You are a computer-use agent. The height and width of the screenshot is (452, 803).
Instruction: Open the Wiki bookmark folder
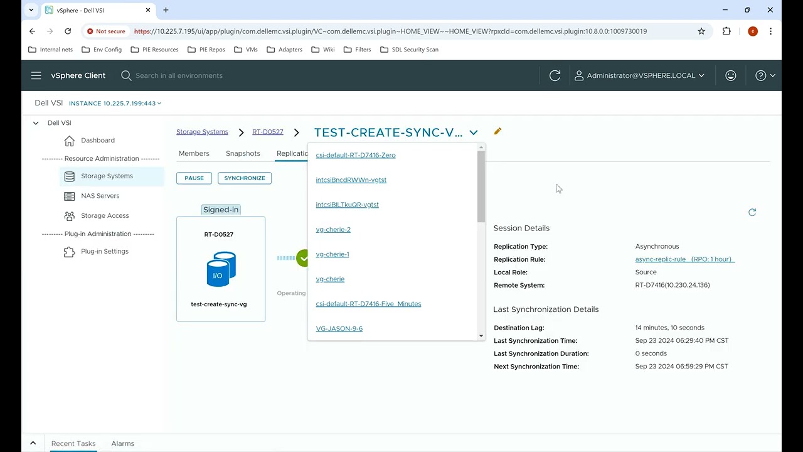tap(323, 50)
